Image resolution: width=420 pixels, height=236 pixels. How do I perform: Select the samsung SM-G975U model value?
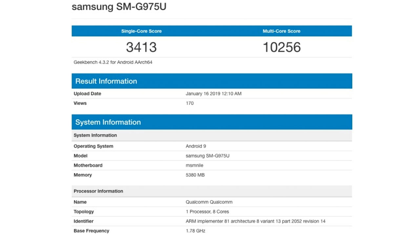pos(208,156)
